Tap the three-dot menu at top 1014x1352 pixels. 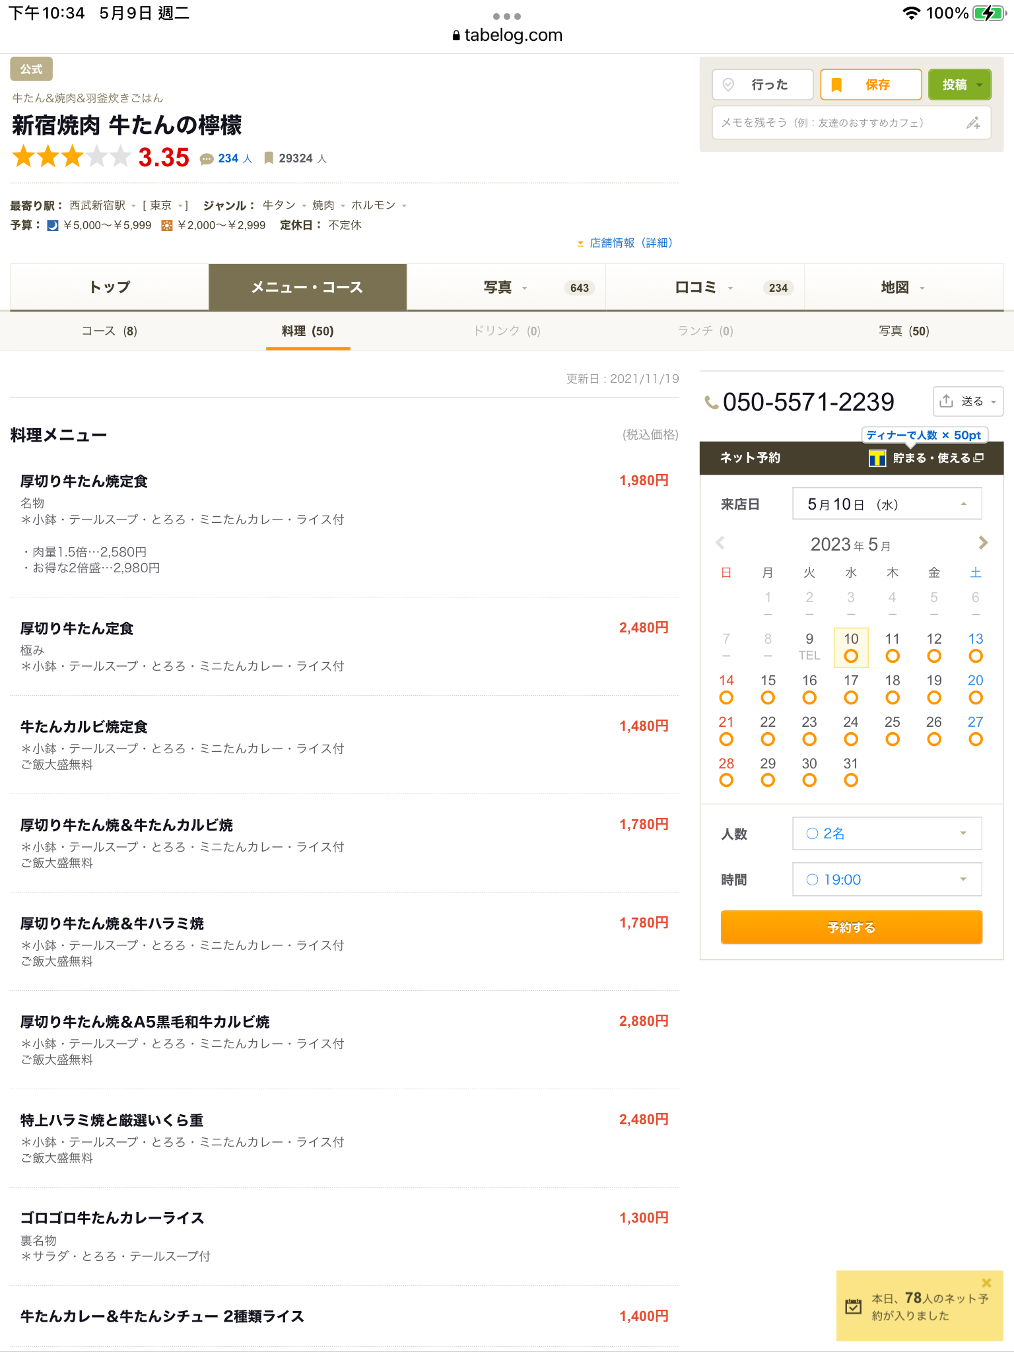click(x=506, y=17)
